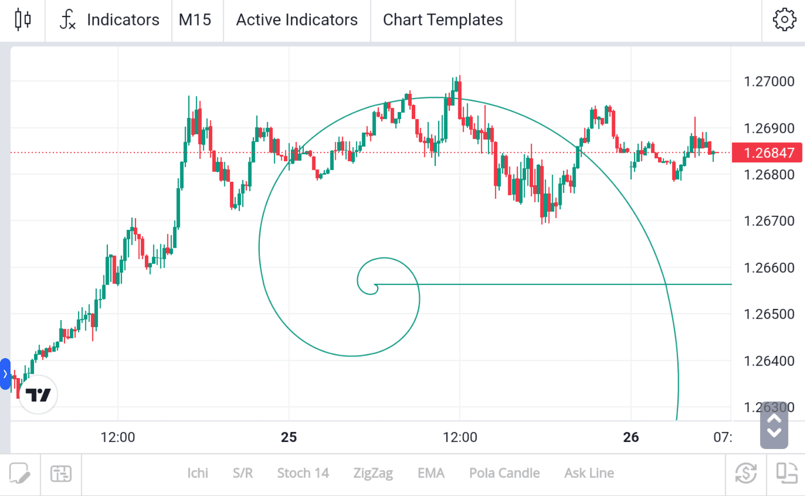Open chart settings gear icon

(x=784, y=20)
